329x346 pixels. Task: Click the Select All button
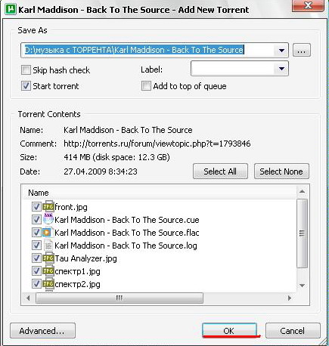coord(220,171)
